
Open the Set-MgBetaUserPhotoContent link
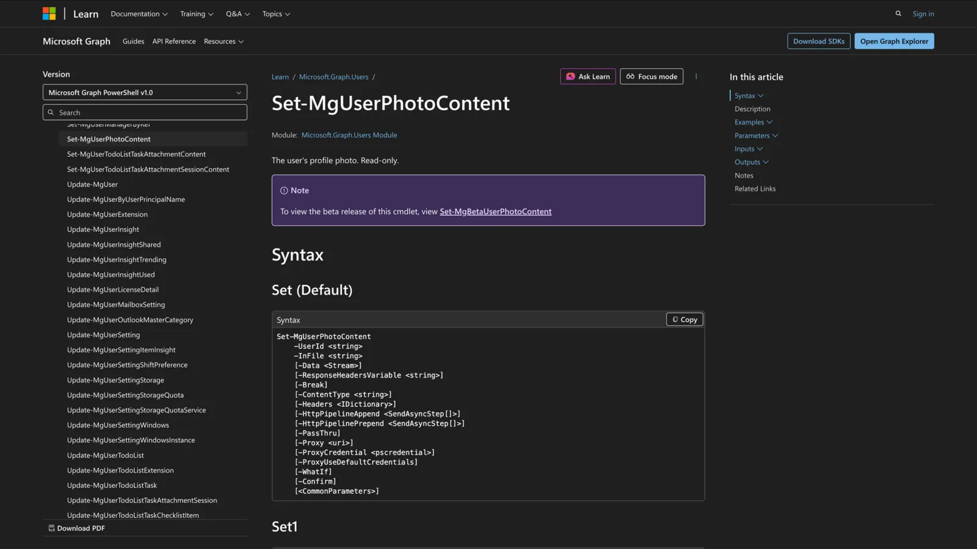[x=495, y=212]
